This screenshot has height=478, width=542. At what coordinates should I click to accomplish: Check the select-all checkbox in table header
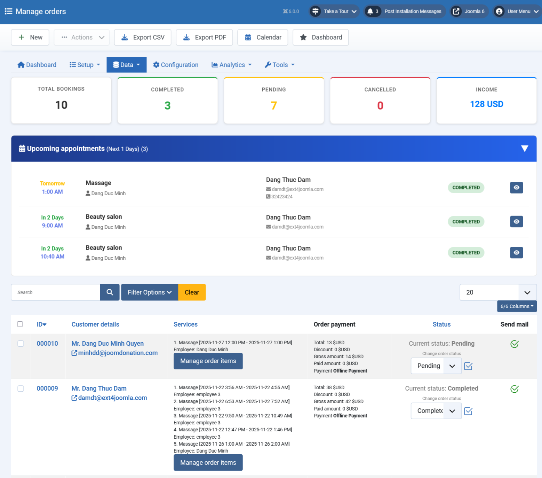tap(20, 324)
